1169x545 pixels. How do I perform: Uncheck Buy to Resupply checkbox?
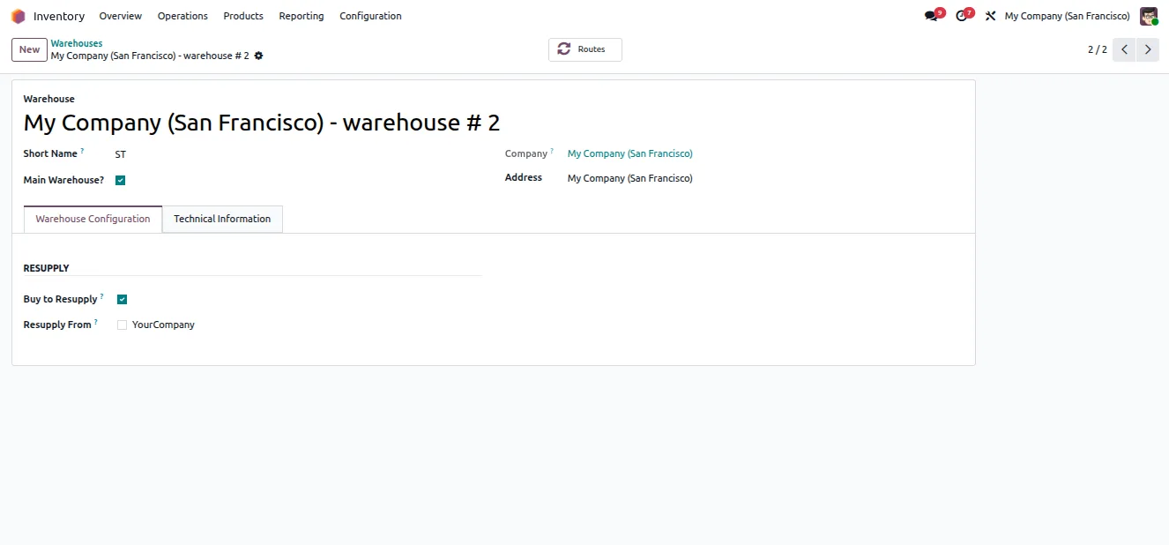coord(123,299)
